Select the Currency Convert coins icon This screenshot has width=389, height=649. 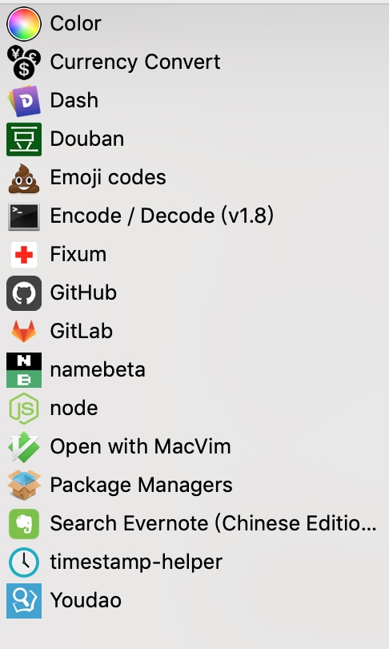[x=24, y=62]
